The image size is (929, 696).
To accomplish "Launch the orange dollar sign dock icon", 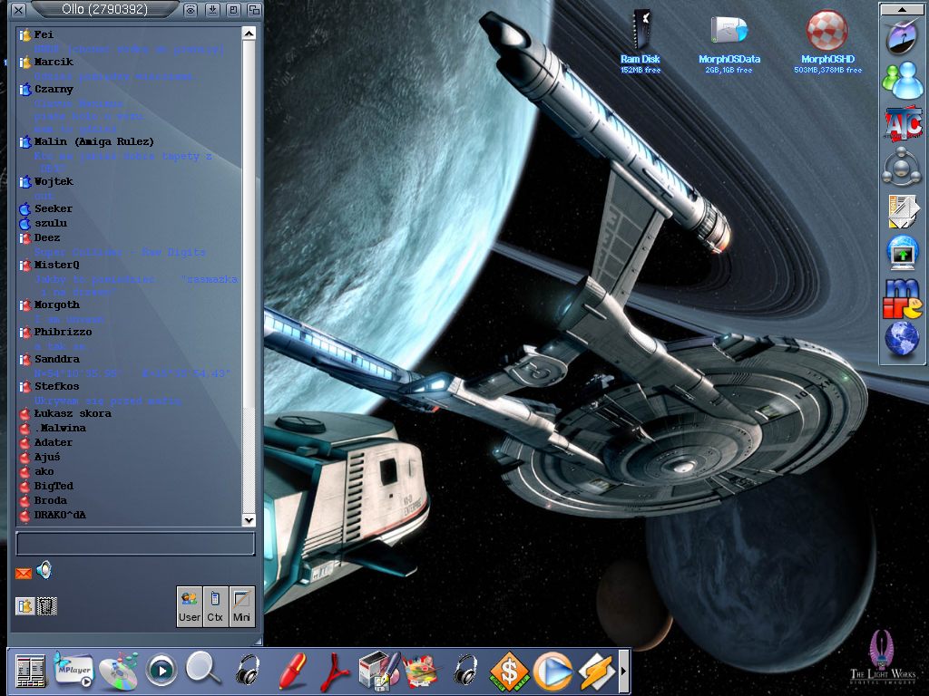I will [x=509, y=672].
